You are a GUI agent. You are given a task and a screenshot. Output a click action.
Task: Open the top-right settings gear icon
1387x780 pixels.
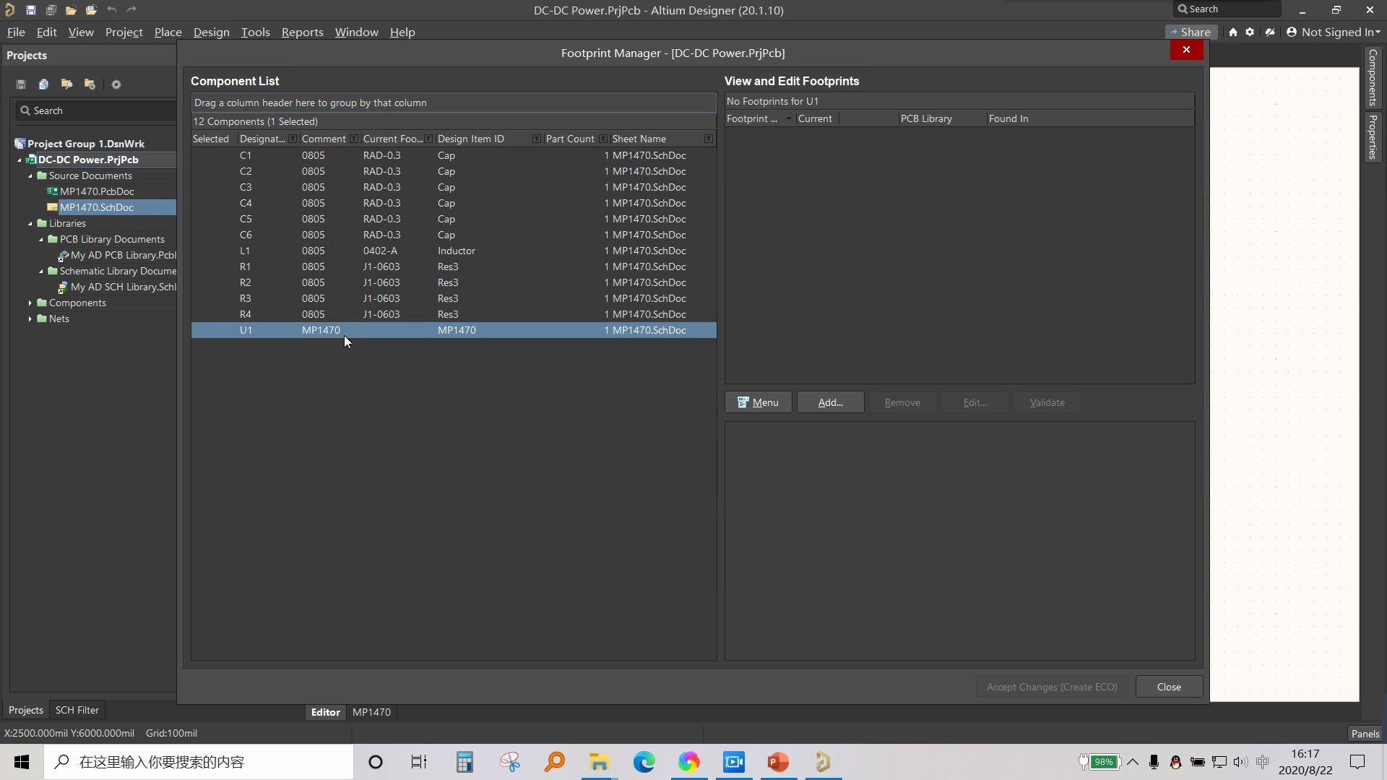pos(1250,32)
